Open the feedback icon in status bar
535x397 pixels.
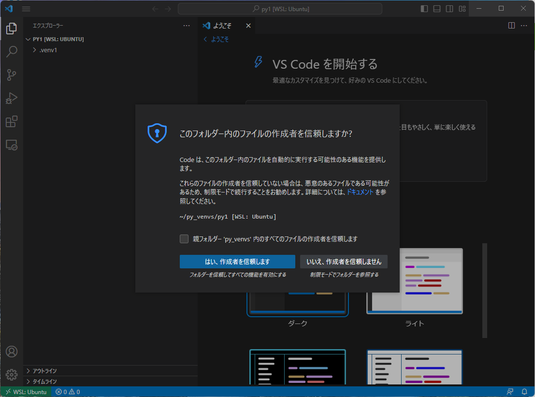pyautogui.click(x=510, y=392)
